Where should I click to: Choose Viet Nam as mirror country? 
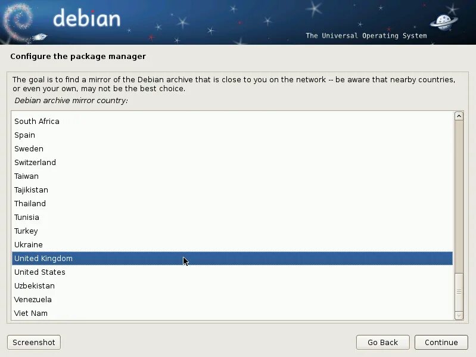tap(232, 313)
